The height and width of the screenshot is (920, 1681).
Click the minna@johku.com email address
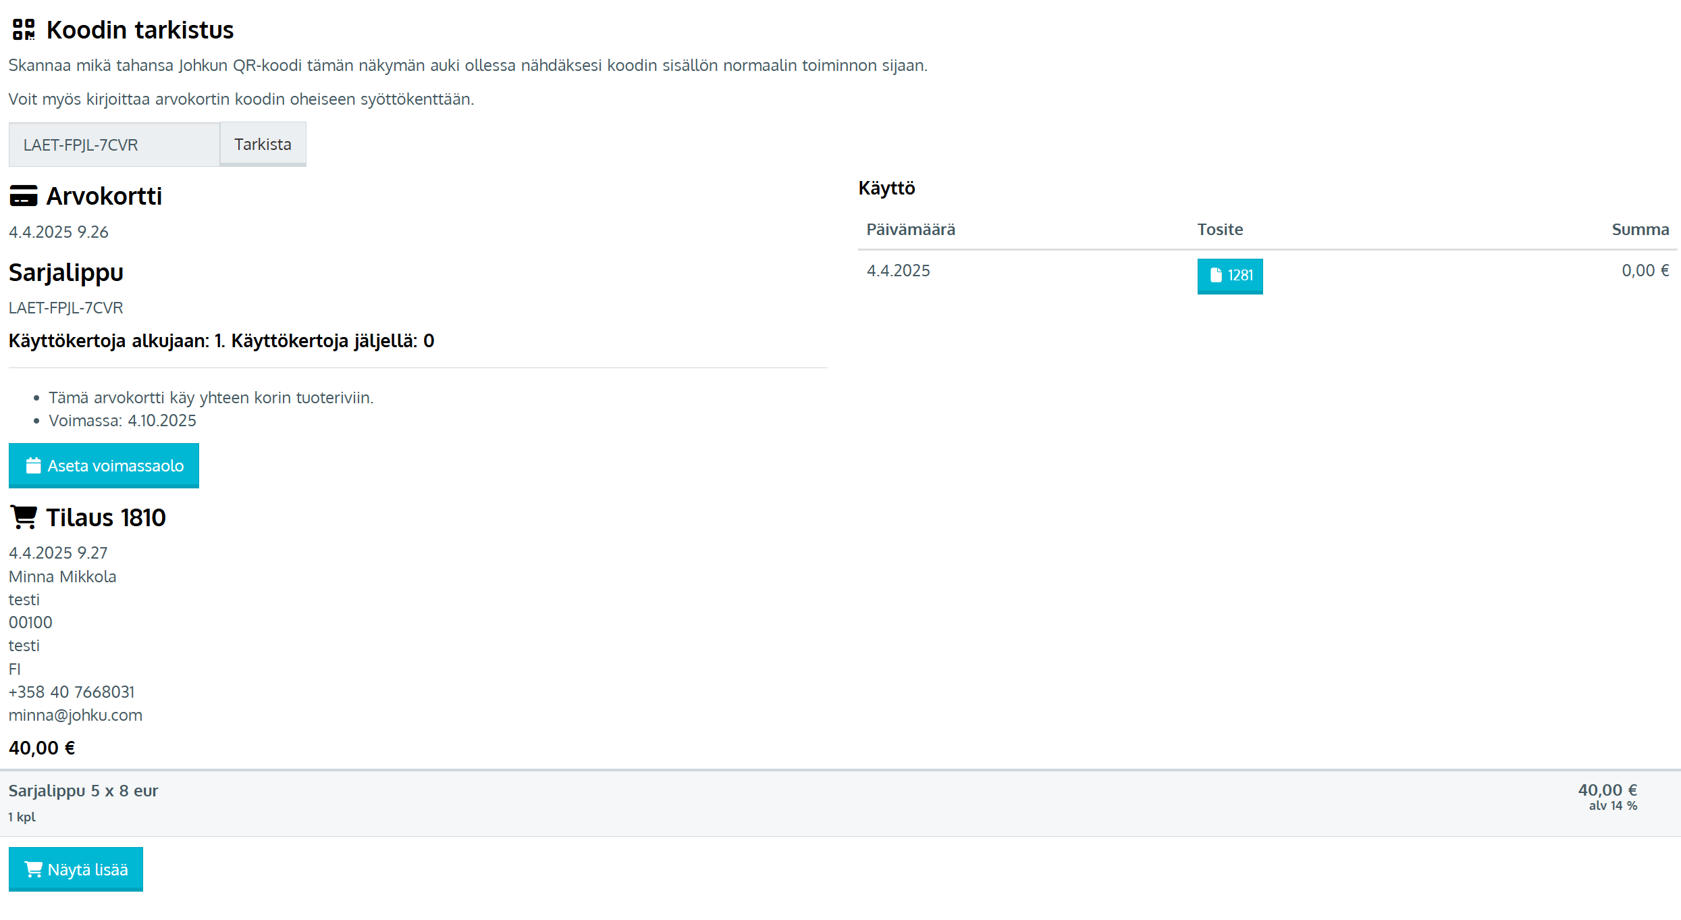coord(76,715)
